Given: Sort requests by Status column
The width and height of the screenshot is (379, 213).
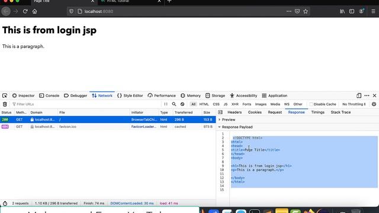Looking at the screenshot, I should tap(7, 112).
